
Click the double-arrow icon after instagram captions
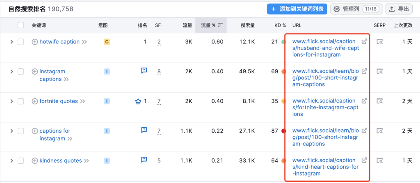pyautogui.click(x=66, y=79)
